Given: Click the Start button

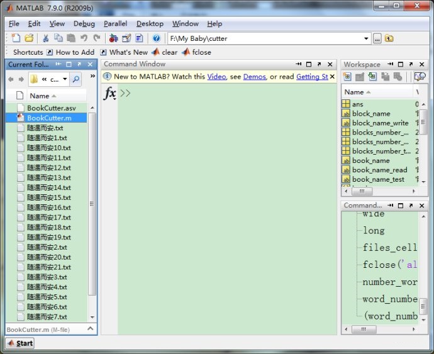Looking at the screenshot, I should click(20, 343).
